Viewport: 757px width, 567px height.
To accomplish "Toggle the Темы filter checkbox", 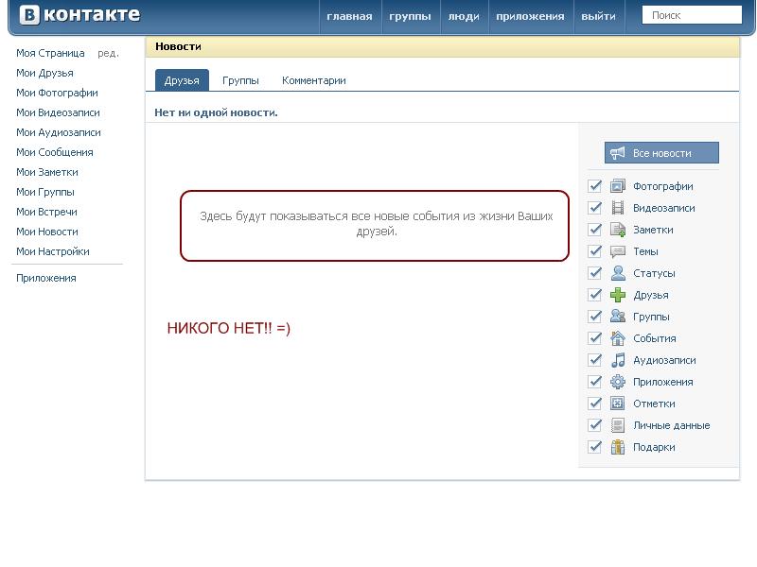I will pos(595,251).
